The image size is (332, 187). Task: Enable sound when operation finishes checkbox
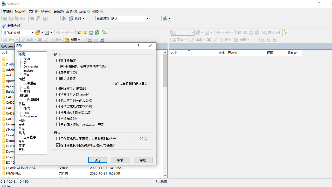pos(58,138)
